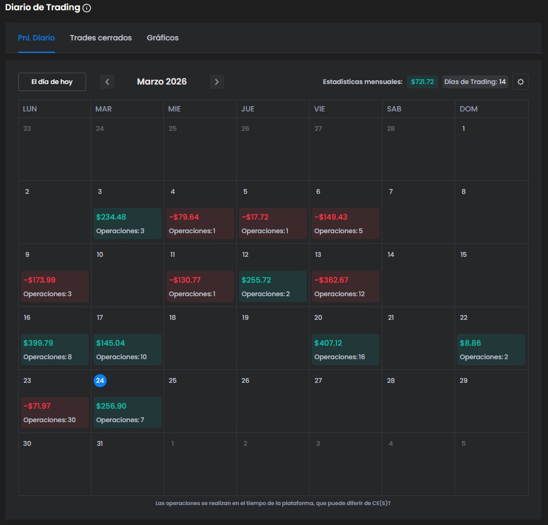Screen dimensions: 548x525
Task: Open calendar settings gear icon
Action: pyautogui.click(x=521, y=82)
